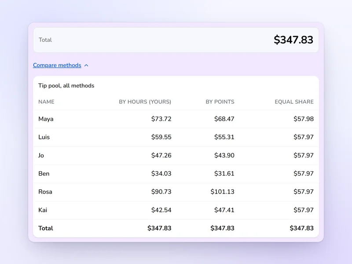Click the BY POINTS column header

pyautogui.click(x=220, y=102)
